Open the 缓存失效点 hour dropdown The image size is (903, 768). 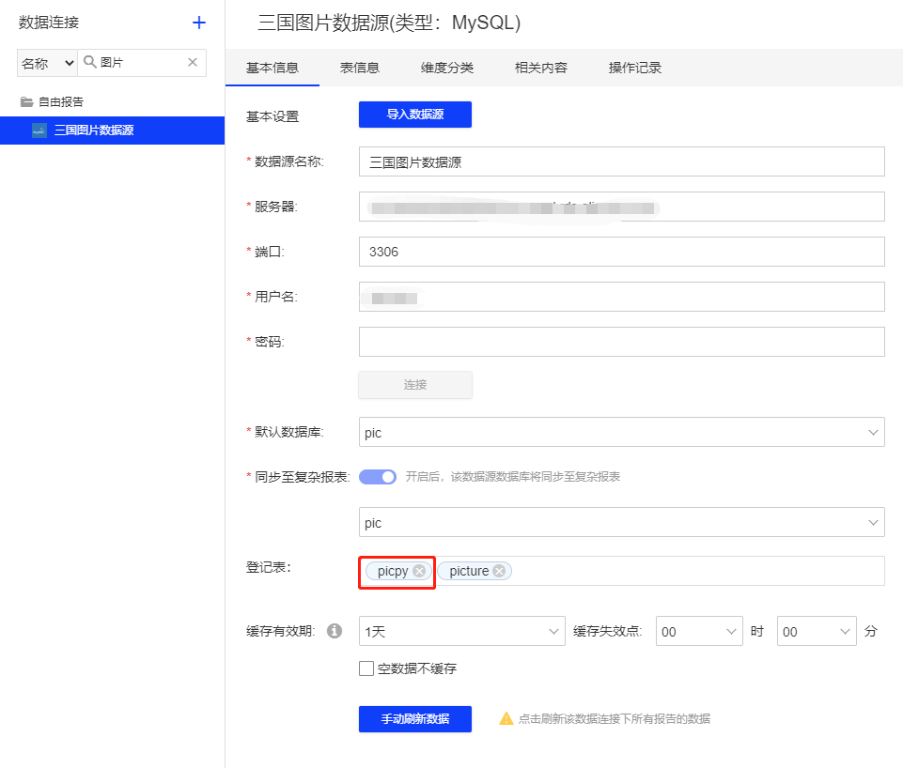[x=699, y=632]
